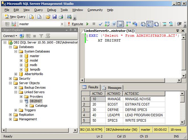Select the Management folder
Viewport: 188px width, 140px height.
pyautogui.click(x=28, y=119)
